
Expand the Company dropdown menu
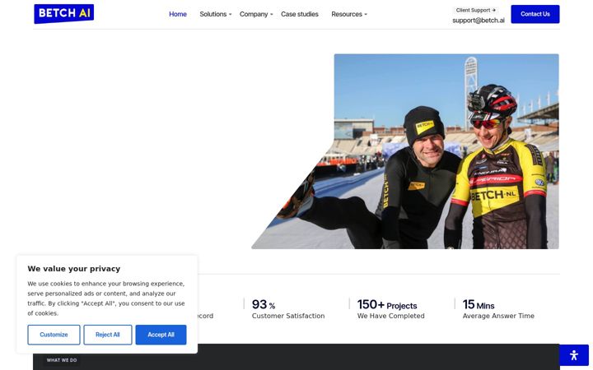[256, 14]
